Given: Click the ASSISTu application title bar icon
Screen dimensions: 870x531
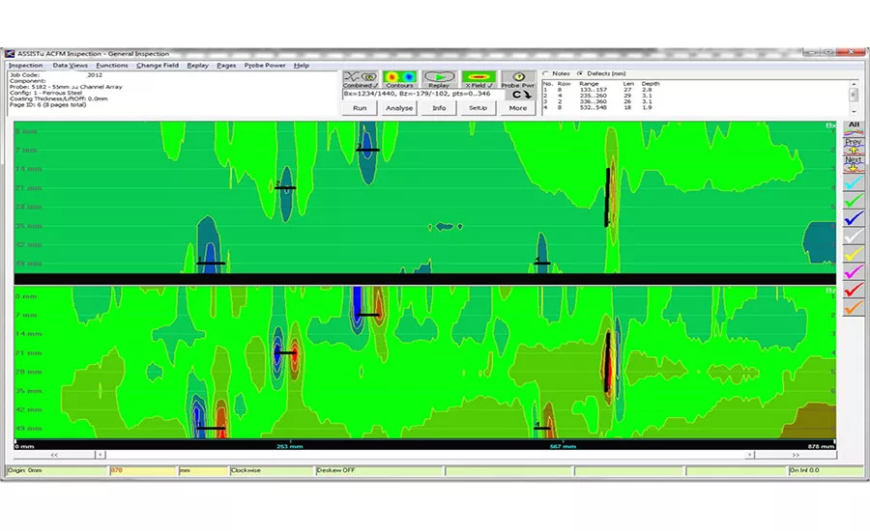Looking at the screenshot, I should point(10,54).
